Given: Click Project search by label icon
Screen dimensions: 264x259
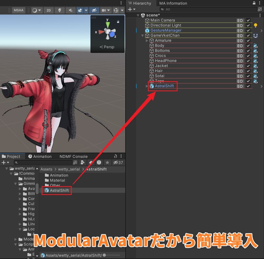Looking at the screenshot, I should coord(91,162).
